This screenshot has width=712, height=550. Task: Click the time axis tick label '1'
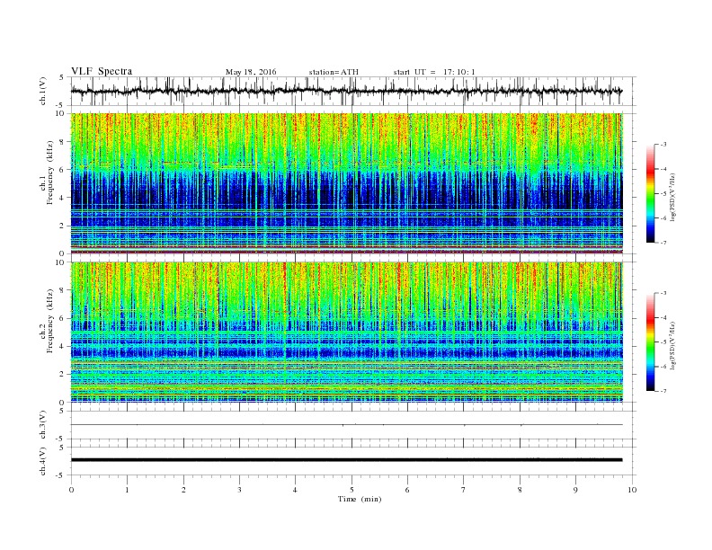click(128, 490)
